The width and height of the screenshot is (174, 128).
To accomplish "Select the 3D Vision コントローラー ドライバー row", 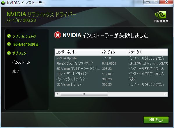I will point(111,69).
